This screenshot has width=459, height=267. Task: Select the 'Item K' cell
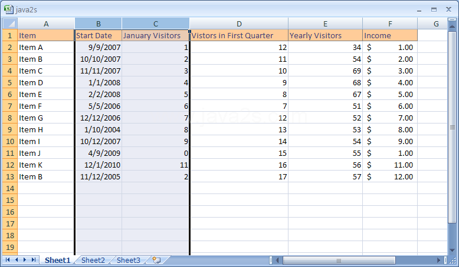click(46, 165)
